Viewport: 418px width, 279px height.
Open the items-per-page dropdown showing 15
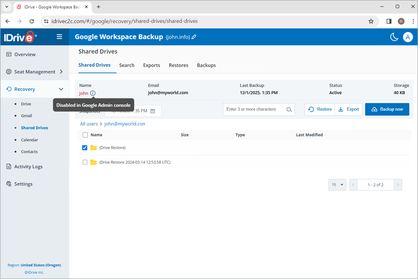click(x=337, y=185)
